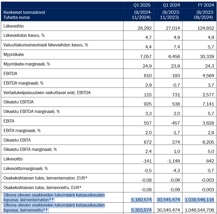Click EBITA value 3,628
The width and height of the screenshot is (217, 214).
pyautogui.click(x=208, y=123)
